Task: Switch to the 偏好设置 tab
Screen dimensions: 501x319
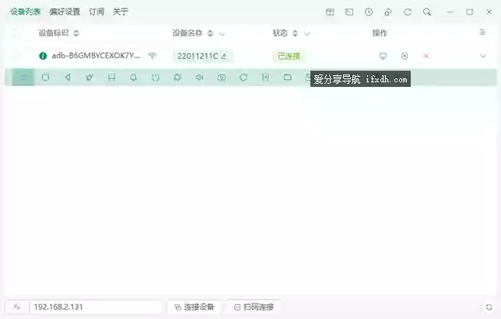Action: [x=65, y=12]
